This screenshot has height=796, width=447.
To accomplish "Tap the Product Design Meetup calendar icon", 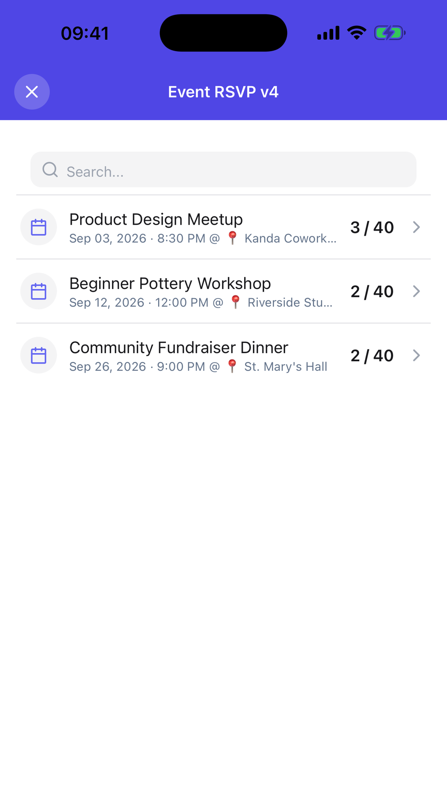I will (38, 227).
